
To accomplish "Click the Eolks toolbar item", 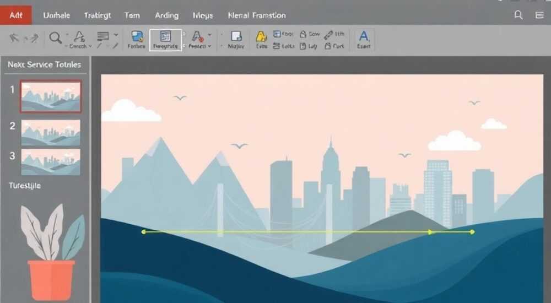I will point(284,46).
